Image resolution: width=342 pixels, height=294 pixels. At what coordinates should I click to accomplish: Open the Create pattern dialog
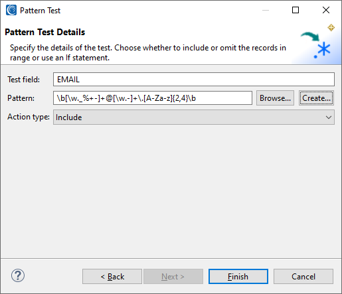(x=316, y=98)
